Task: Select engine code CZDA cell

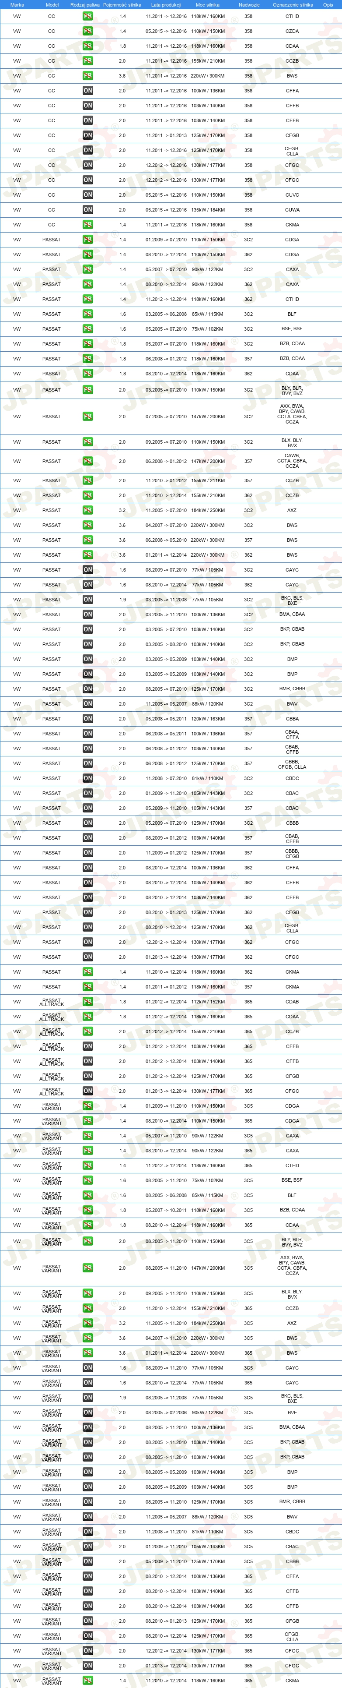Action: [x=292, y=32]
